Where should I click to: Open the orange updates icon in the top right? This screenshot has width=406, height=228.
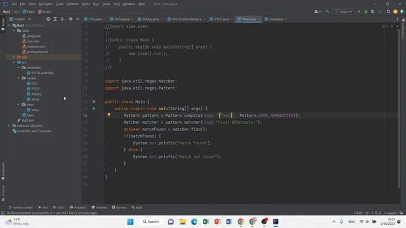[395, 11]
